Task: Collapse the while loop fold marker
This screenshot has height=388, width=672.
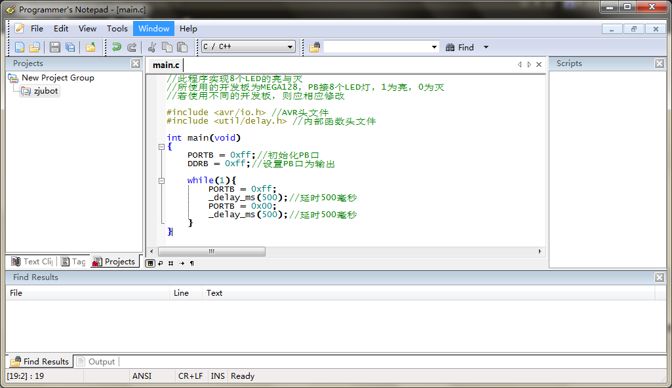Action: [x=161, y=181]
